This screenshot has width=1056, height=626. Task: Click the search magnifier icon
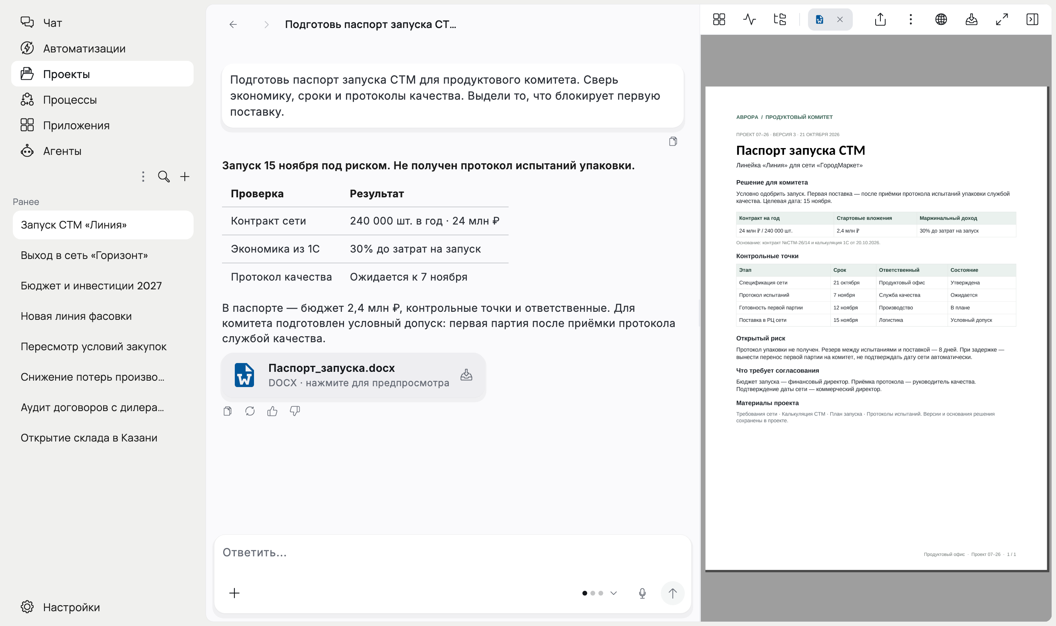[164, 177]
